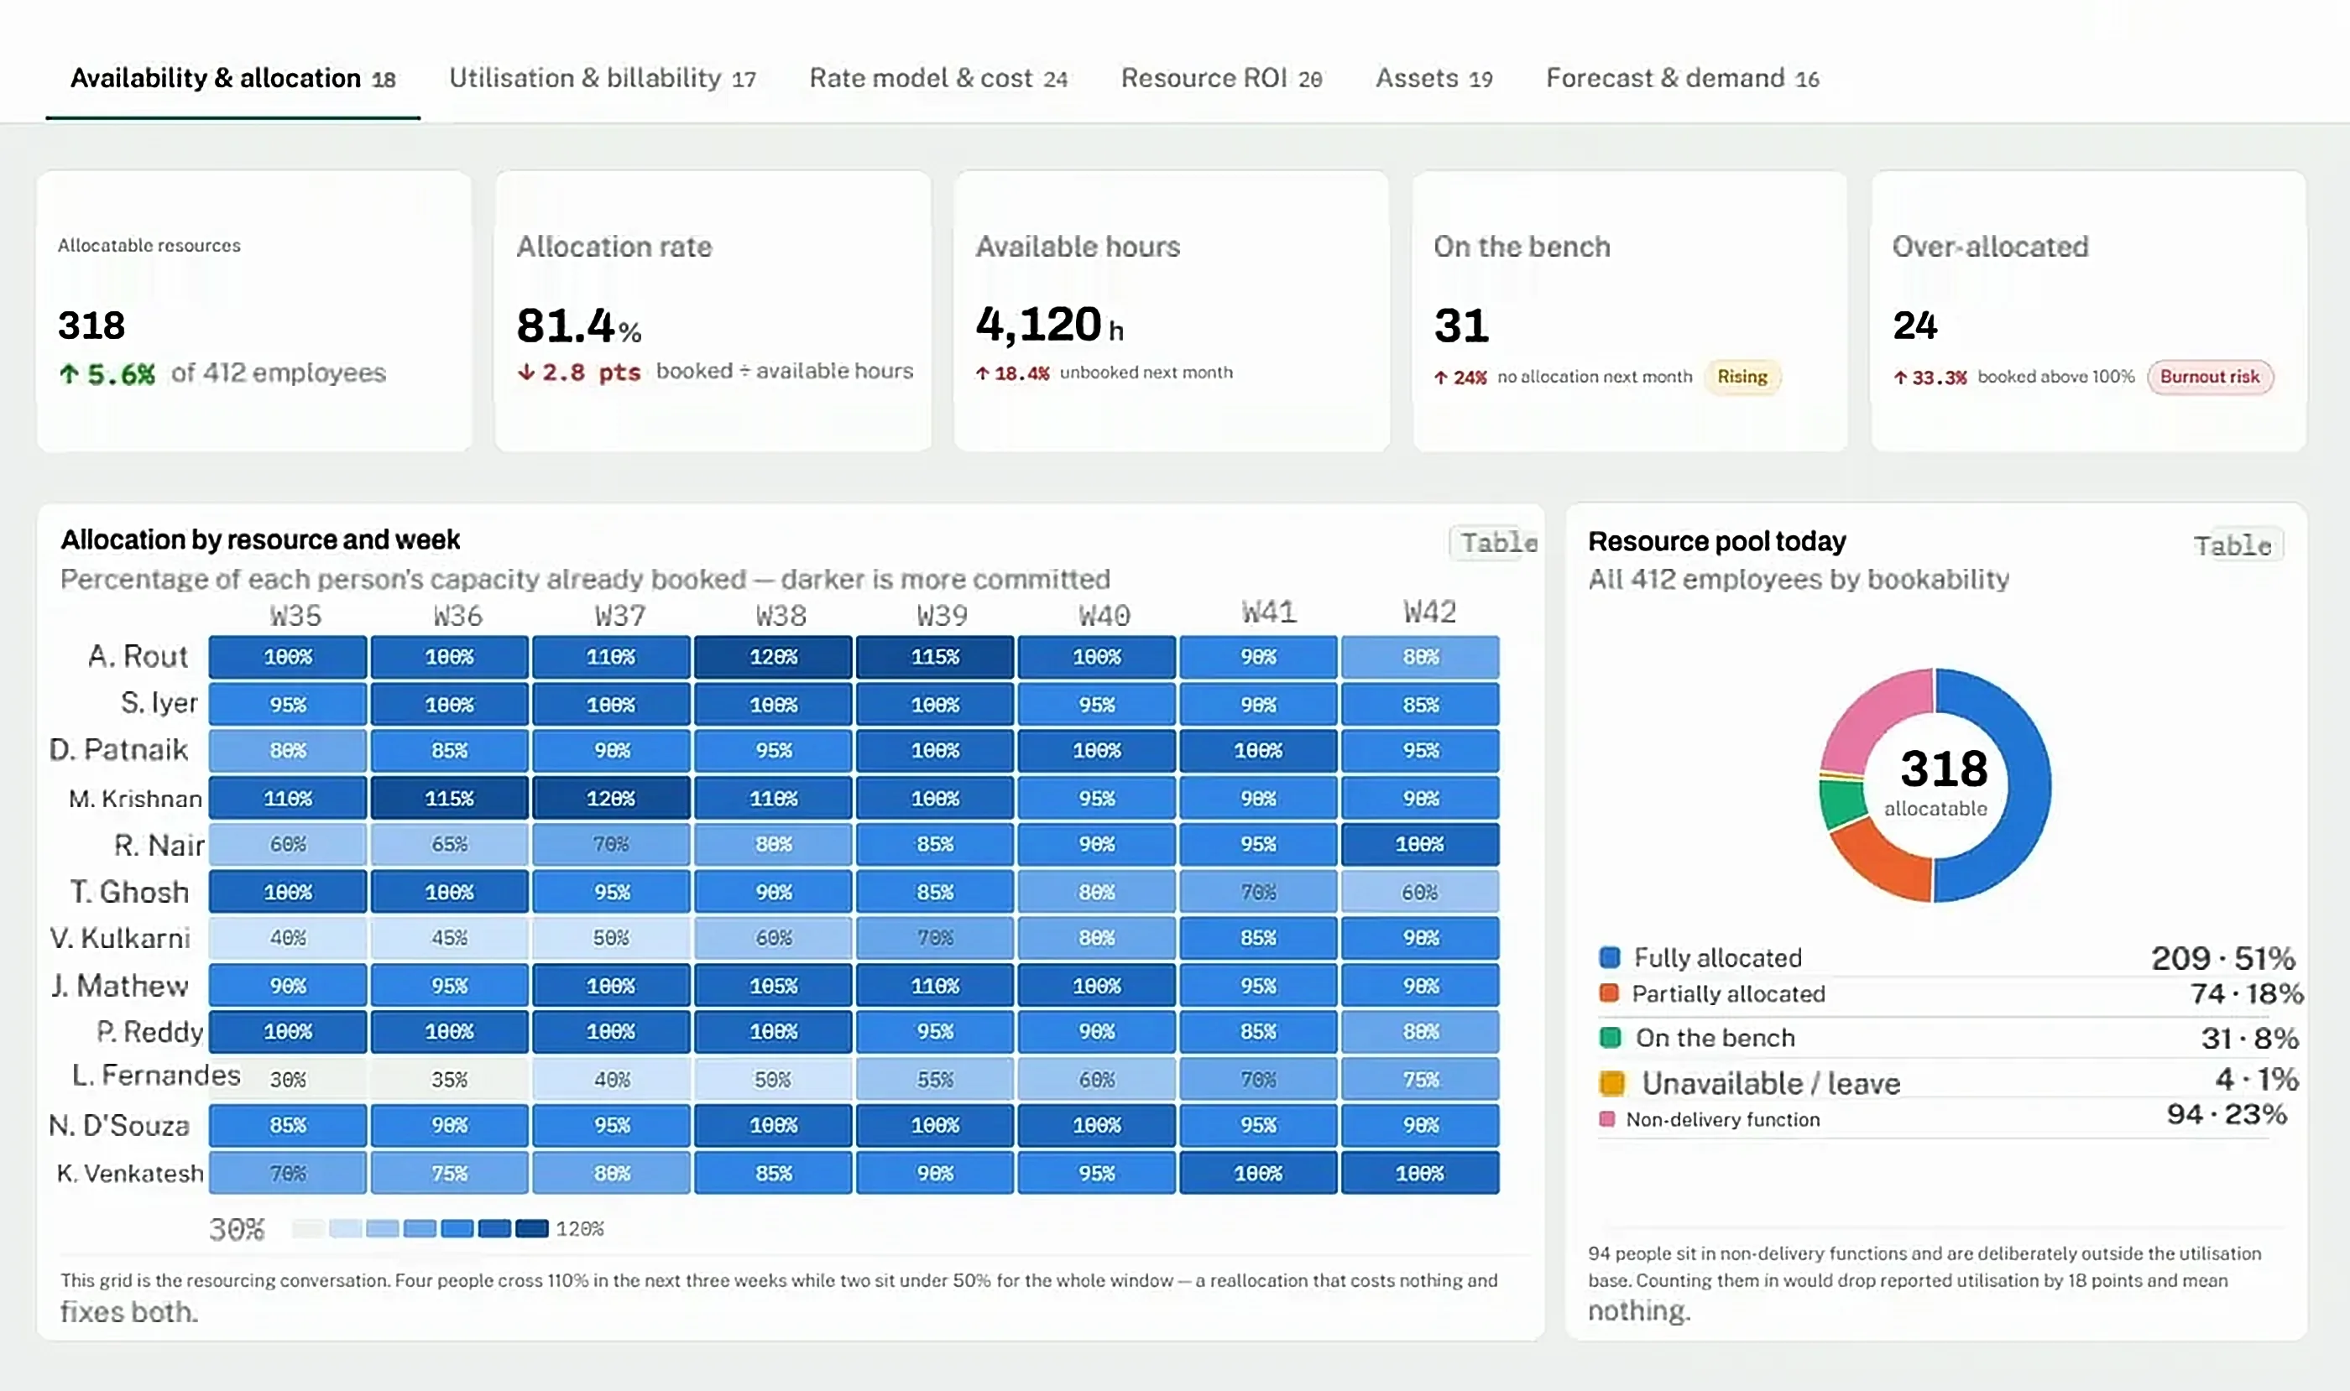This screenshot has width=2350, height=1391.
Task: Click M. Krishnan W37 120% cell
Action: click(x=610, y=799)
